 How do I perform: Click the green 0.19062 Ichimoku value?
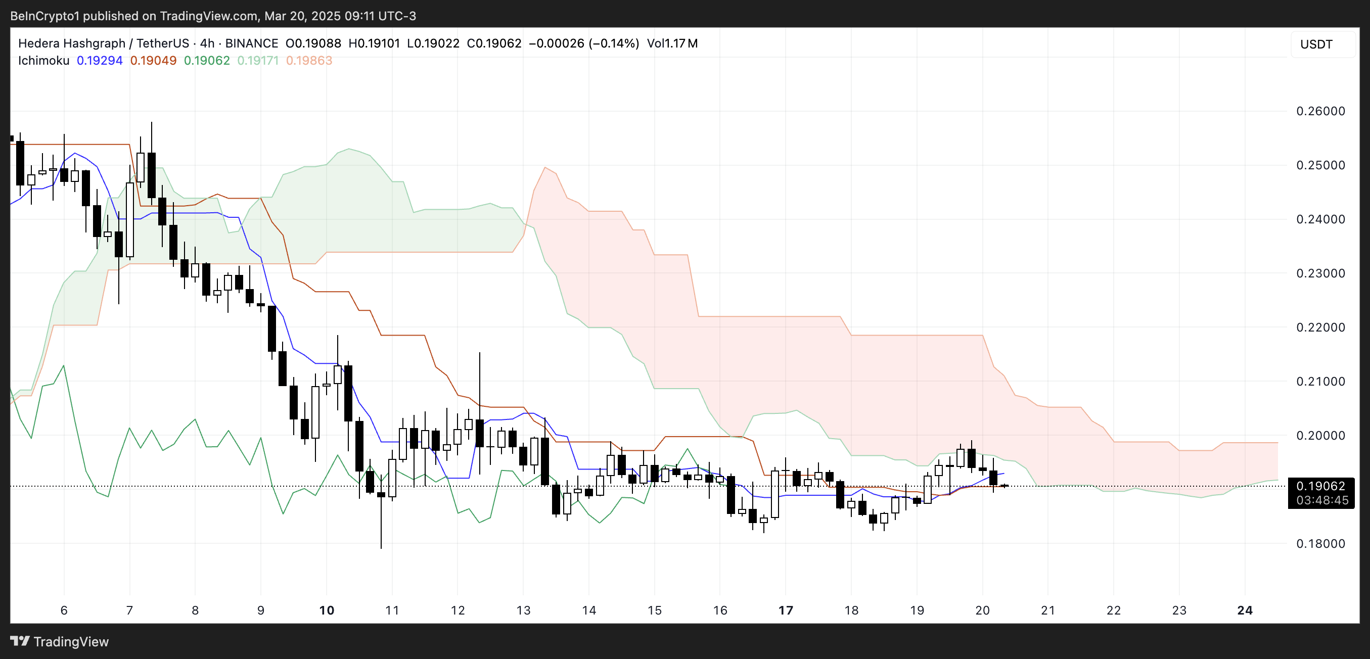click(x=207, y=61)
